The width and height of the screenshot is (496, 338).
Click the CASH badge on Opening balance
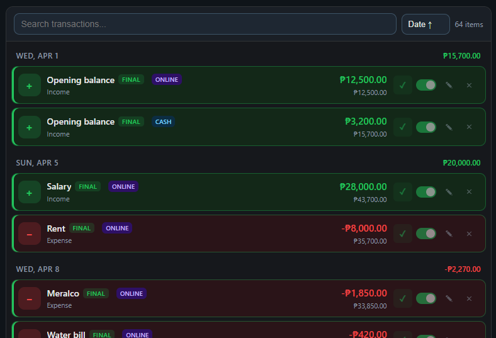tap(163, 121)
